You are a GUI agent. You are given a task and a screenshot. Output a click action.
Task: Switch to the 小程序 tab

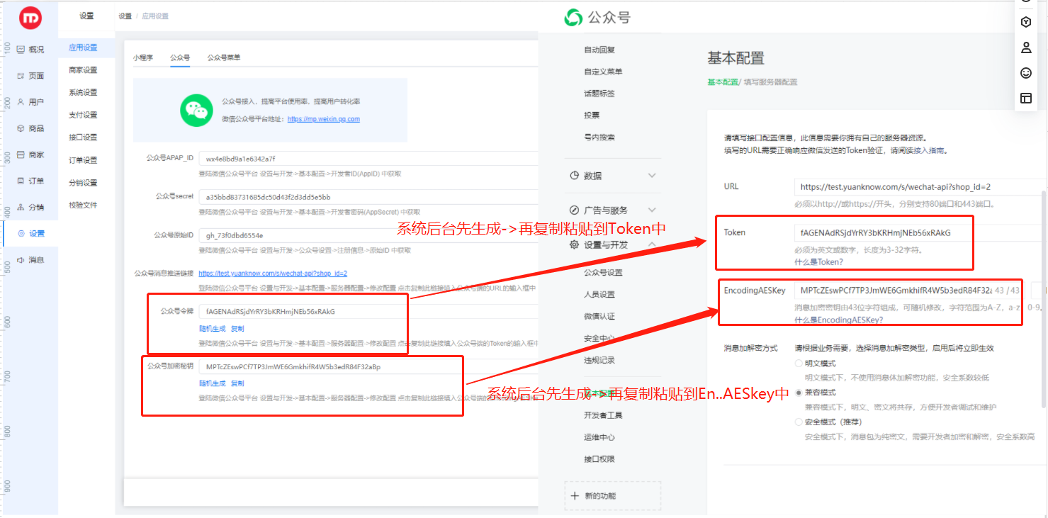point(143,57)
